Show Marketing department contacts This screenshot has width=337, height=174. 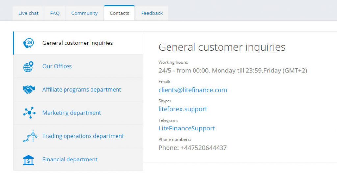(x=72, y=113)
